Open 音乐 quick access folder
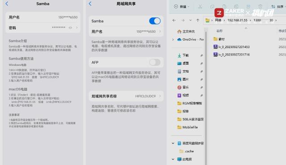The width and height of the screenshot is (286, 165). 183,87
